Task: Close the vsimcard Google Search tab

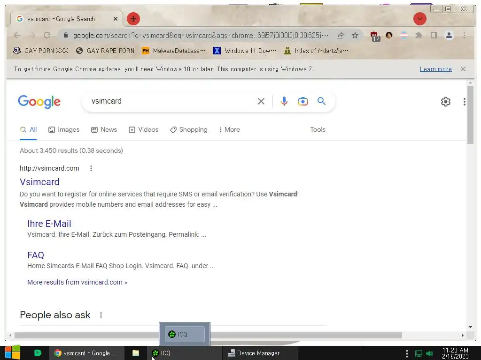Action: (x=116, y=19)
